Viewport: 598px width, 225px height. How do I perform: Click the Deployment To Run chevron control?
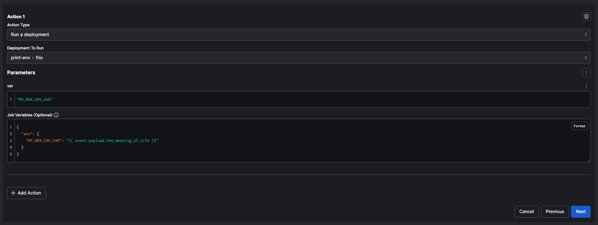586,57
